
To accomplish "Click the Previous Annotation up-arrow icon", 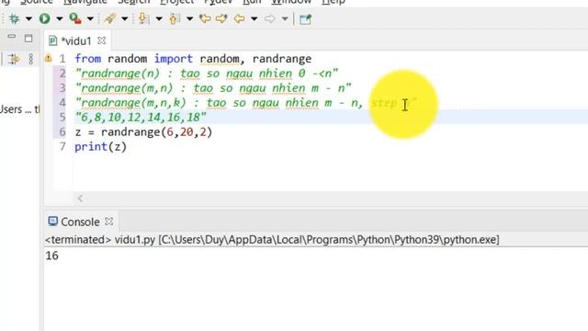I will click(174, 18).
